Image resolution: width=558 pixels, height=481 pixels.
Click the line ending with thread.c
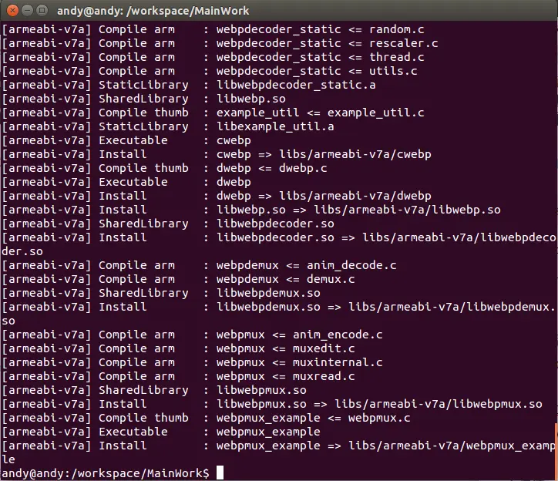click(213, 57)
